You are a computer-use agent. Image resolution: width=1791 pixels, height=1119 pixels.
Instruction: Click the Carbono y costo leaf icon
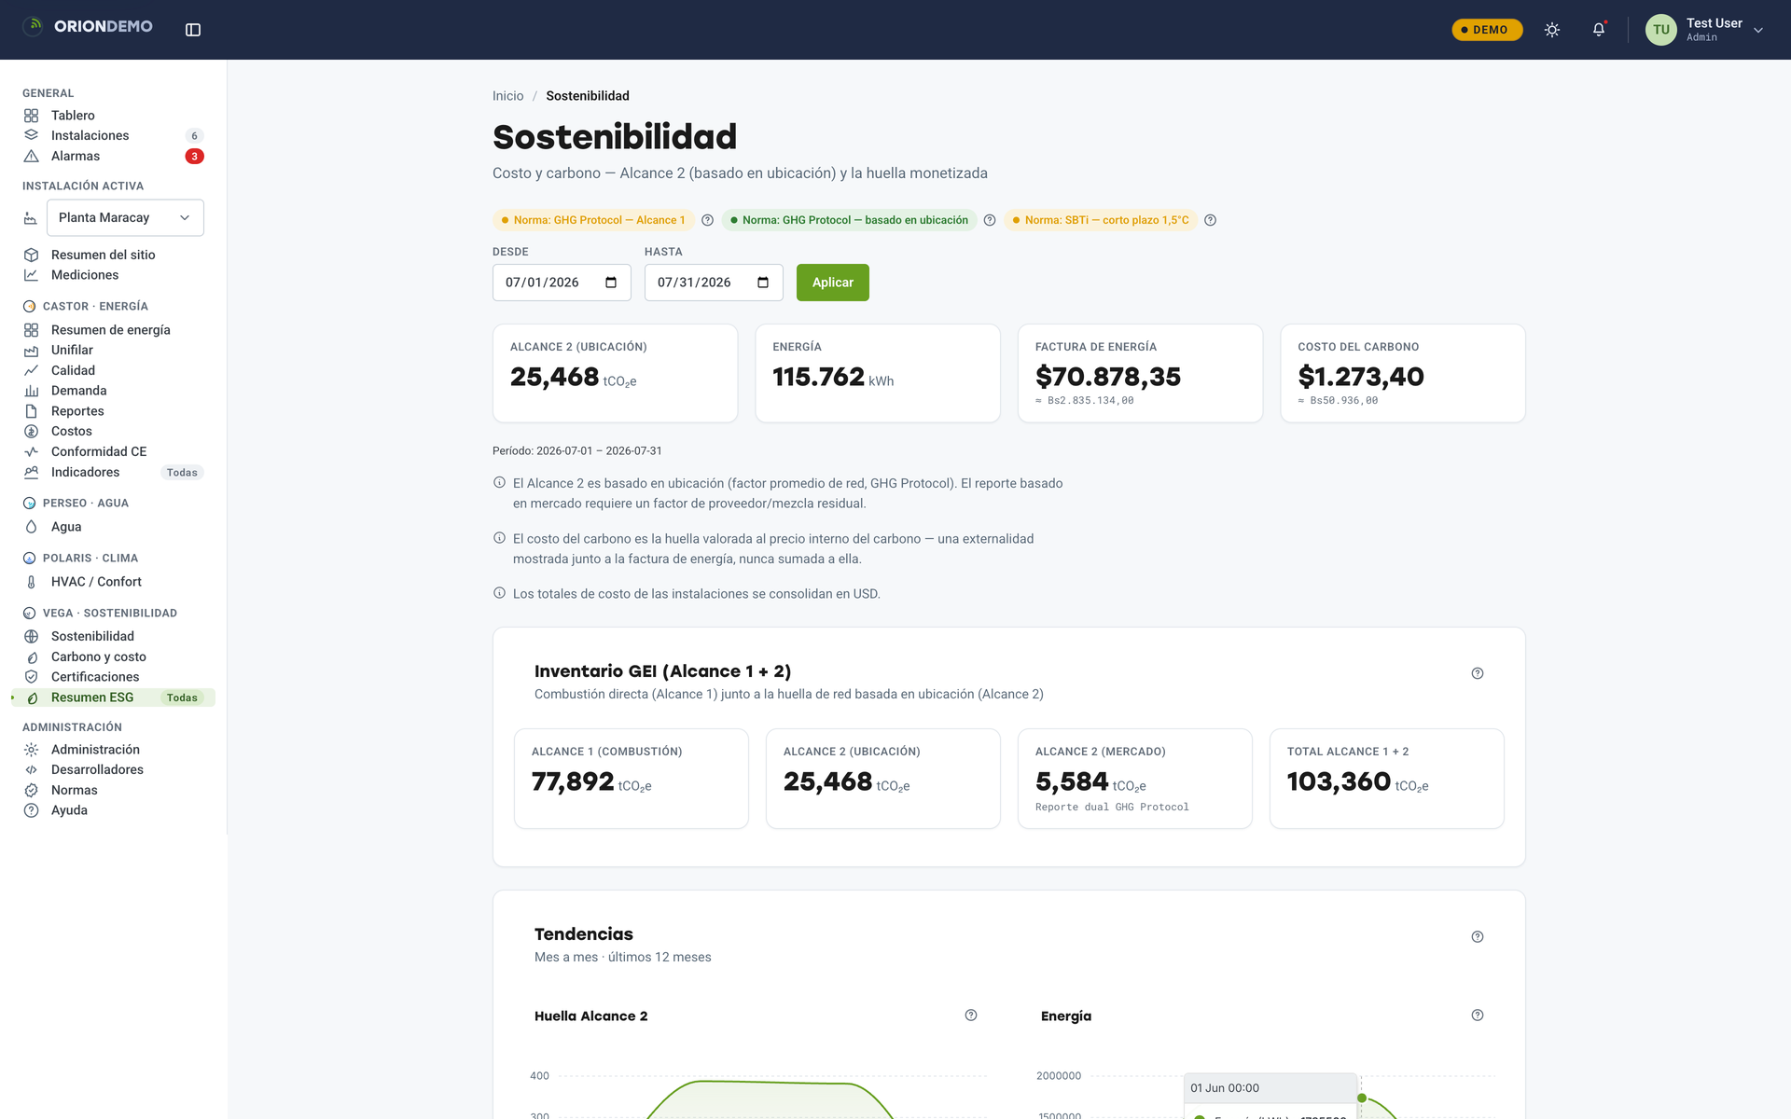[x=31, y=657]
